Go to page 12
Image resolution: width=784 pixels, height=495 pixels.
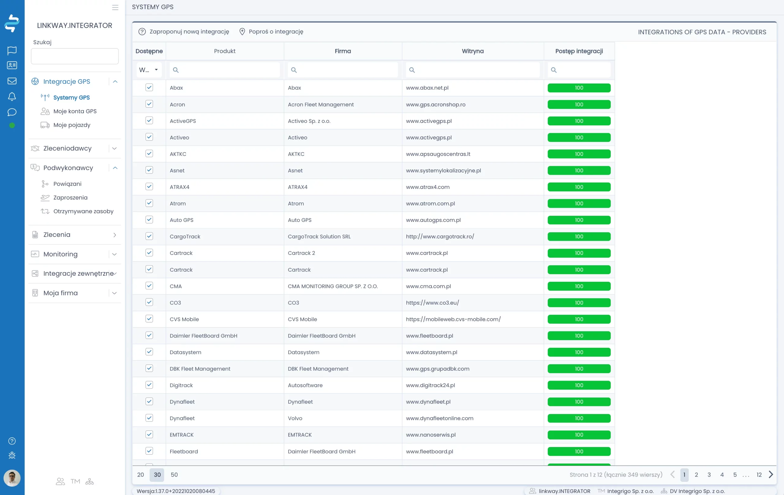[x=759, y=475]
